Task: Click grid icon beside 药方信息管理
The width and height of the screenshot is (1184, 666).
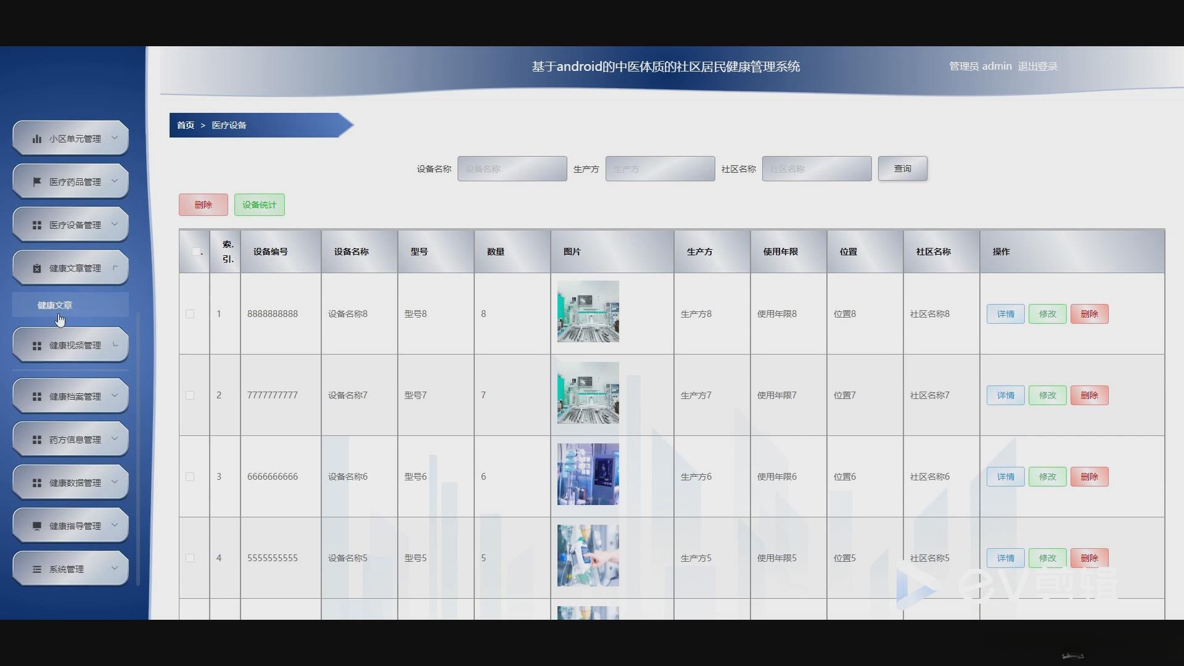Action: point(37,440)
